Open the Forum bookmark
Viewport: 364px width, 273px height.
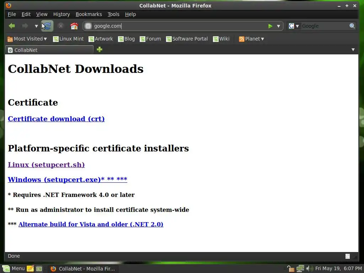coord(150,39)
